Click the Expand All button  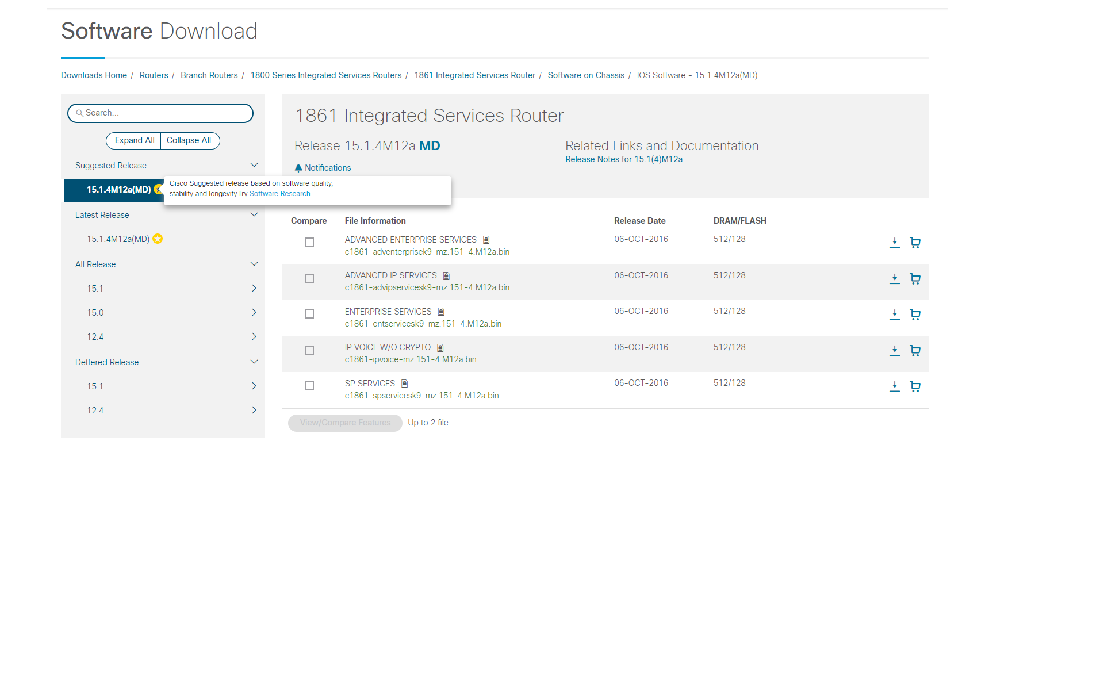(134, 140)
